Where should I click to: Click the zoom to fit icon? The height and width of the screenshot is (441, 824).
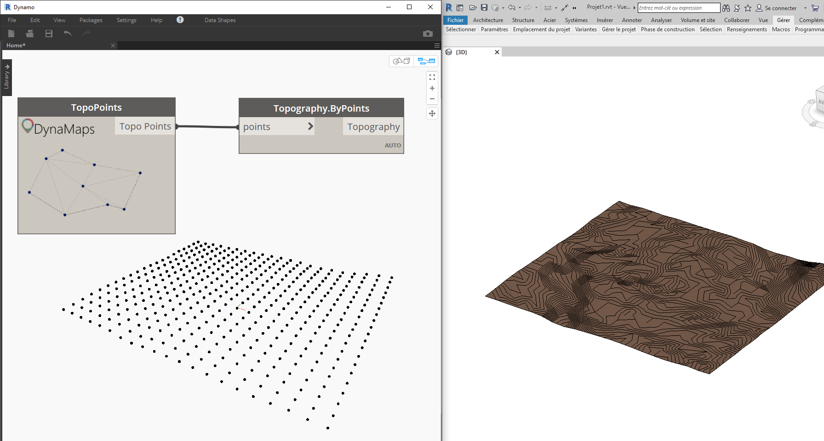pos(432,77)
